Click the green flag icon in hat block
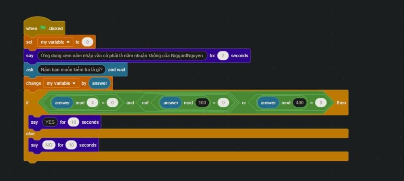Screen dimensions: 404x181 43,28
